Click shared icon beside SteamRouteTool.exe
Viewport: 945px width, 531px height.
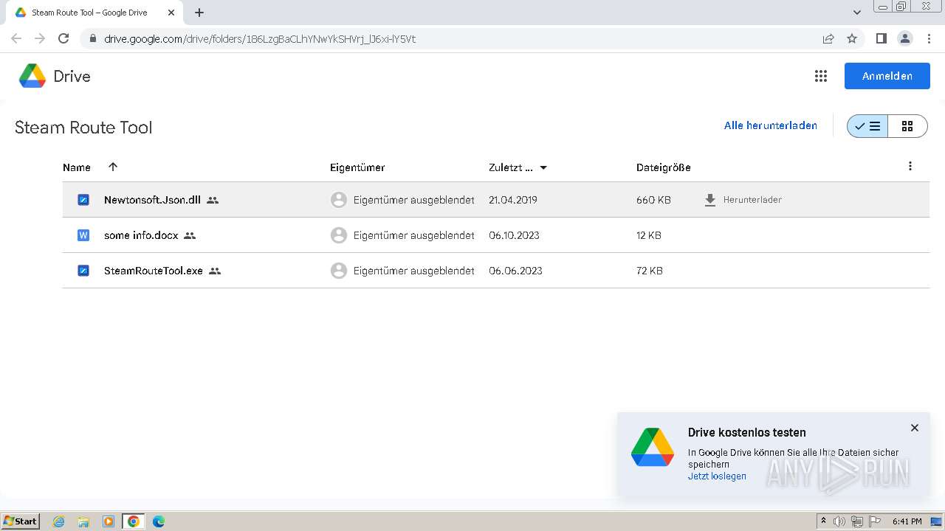(215, 271)
